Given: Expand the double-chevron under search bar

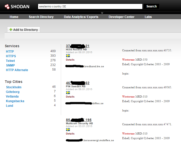Looking at the screenshot, I should coord(102,13).
